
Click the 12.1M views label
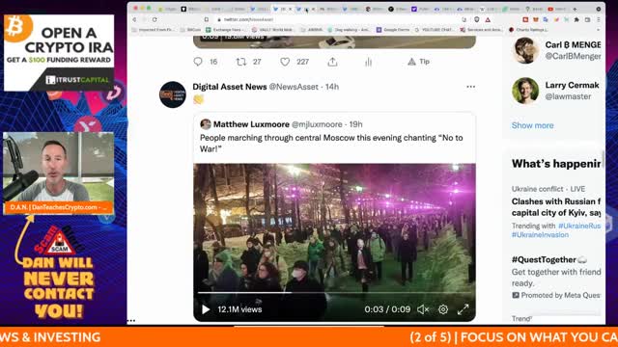239,309
